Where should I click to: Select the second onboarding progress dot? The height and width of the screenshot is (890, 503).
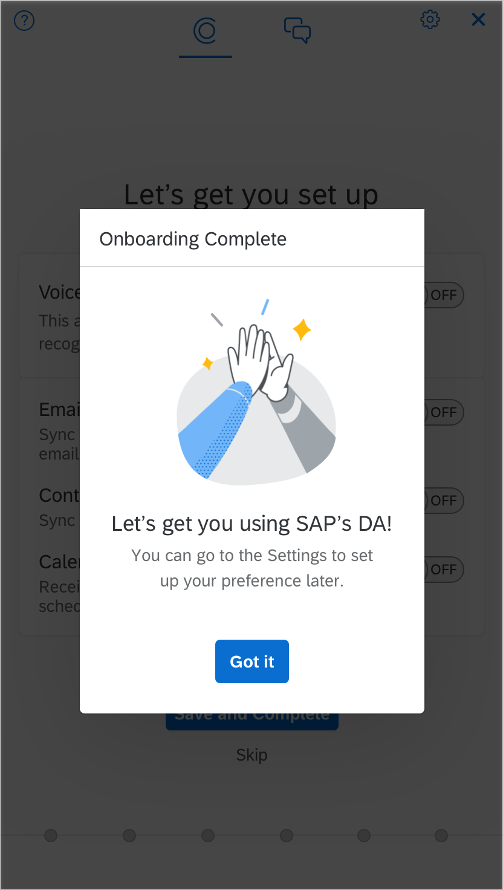click(129, 836)
